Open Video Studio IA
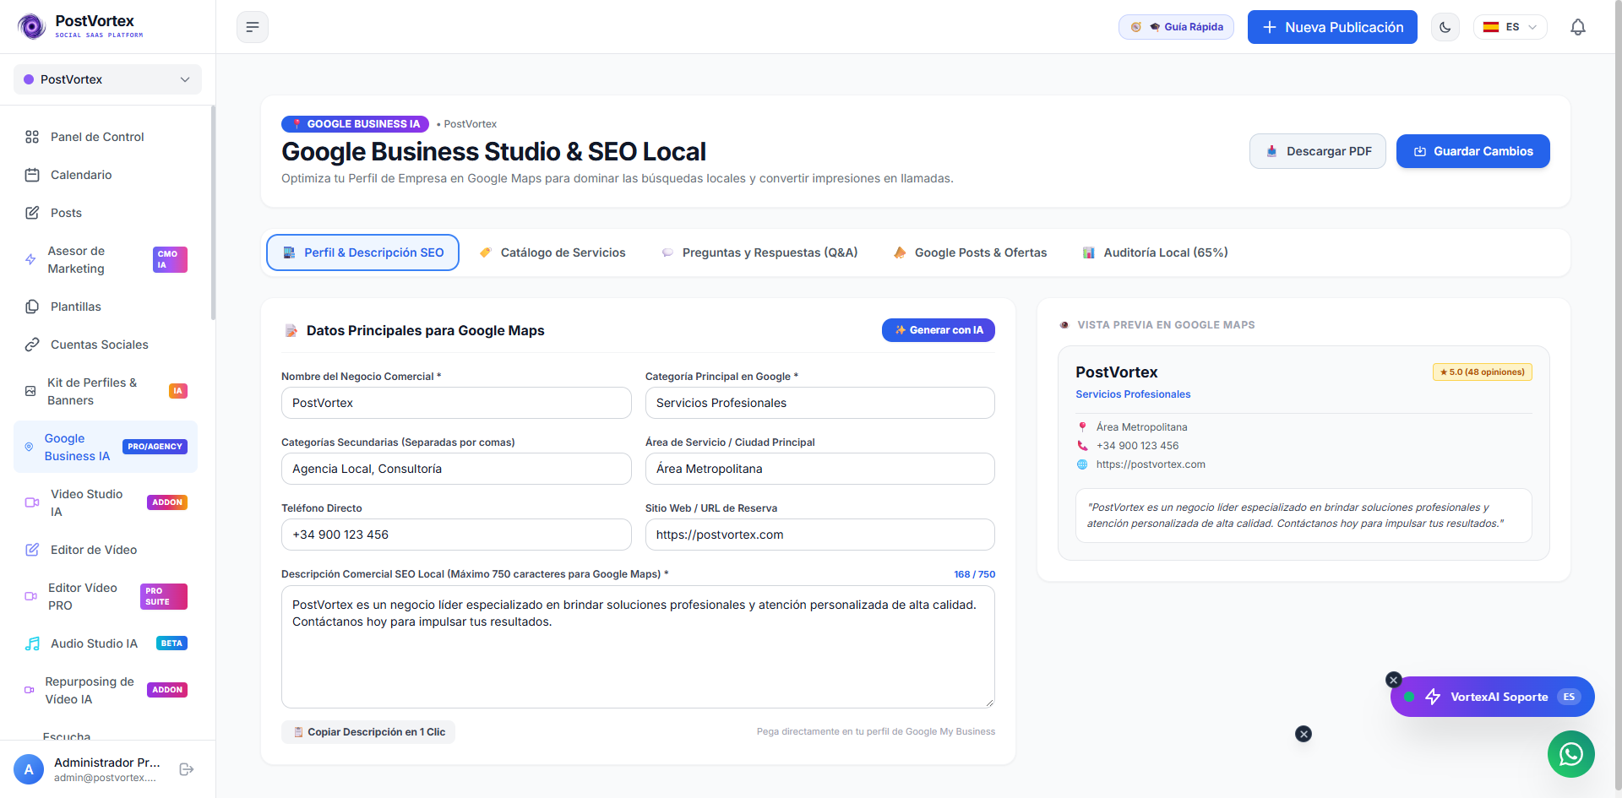 (107, 502)
